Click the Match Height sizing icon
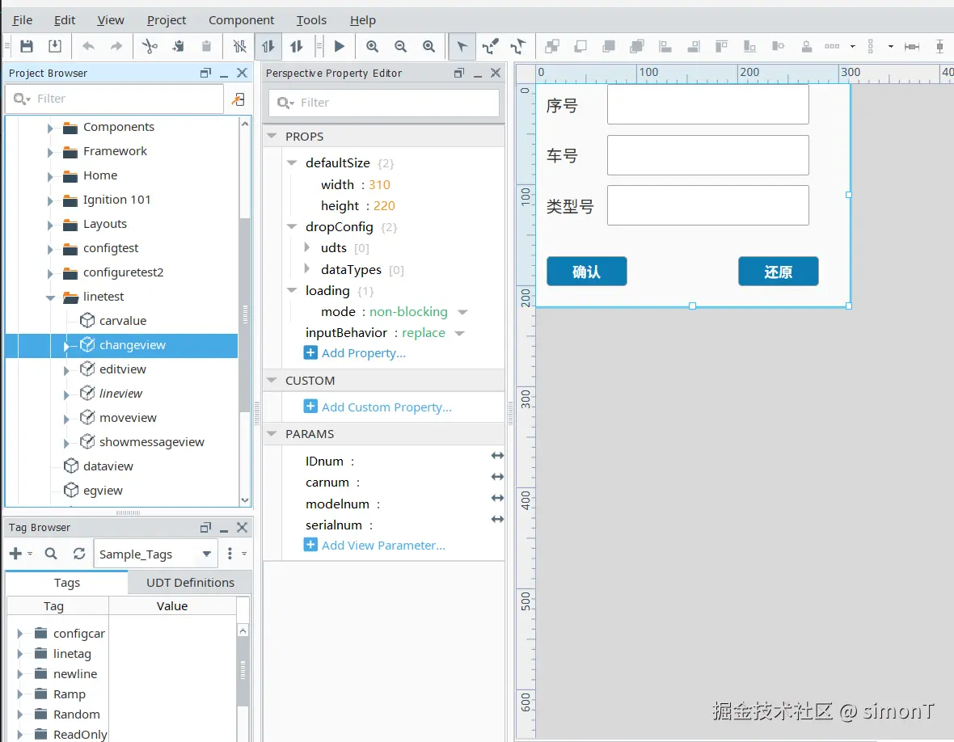Screen dimensions: 954x742 (940, 46)
